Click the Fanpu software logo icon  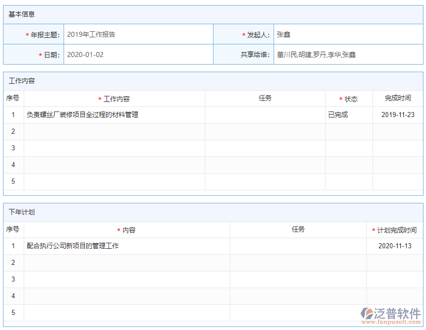[x=366, y=313]
